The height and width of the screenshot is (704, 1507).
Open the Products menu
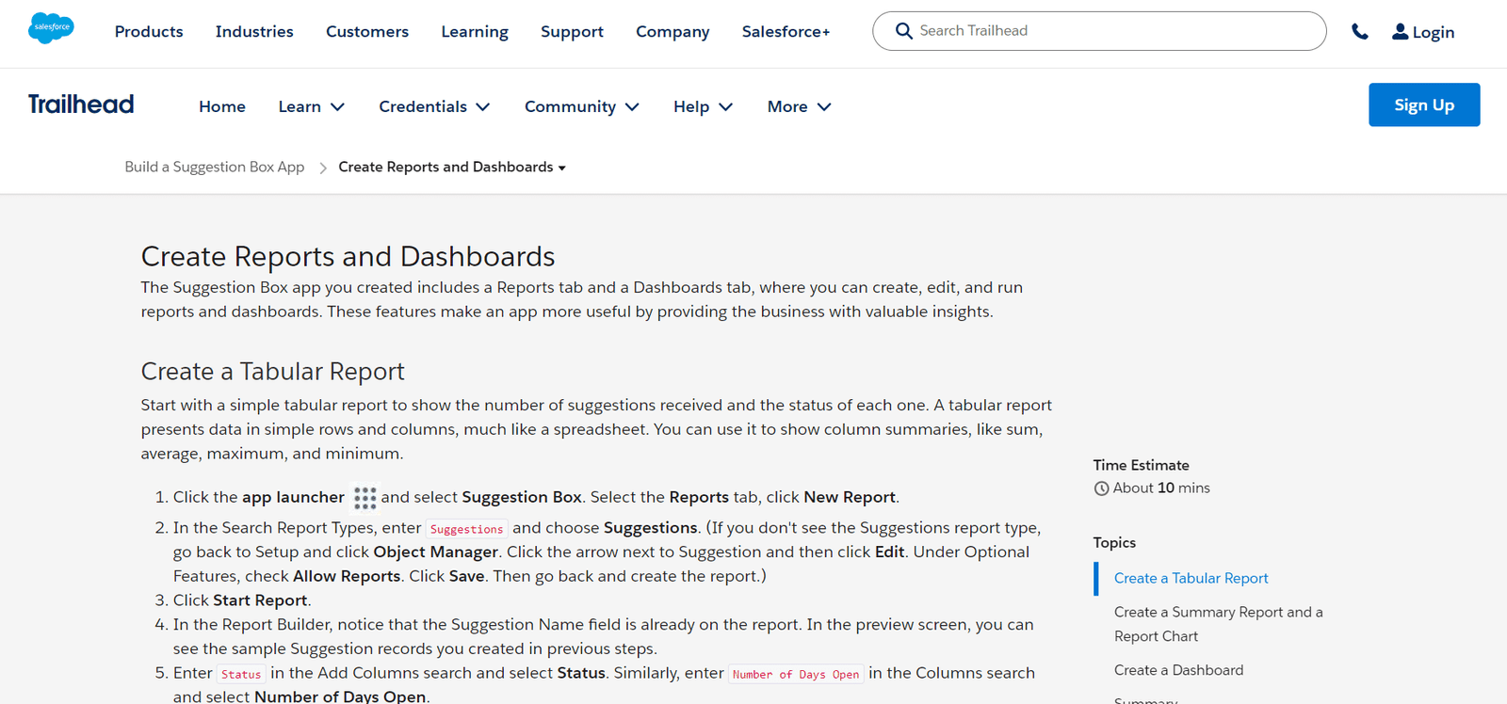(x=149, y=32)
